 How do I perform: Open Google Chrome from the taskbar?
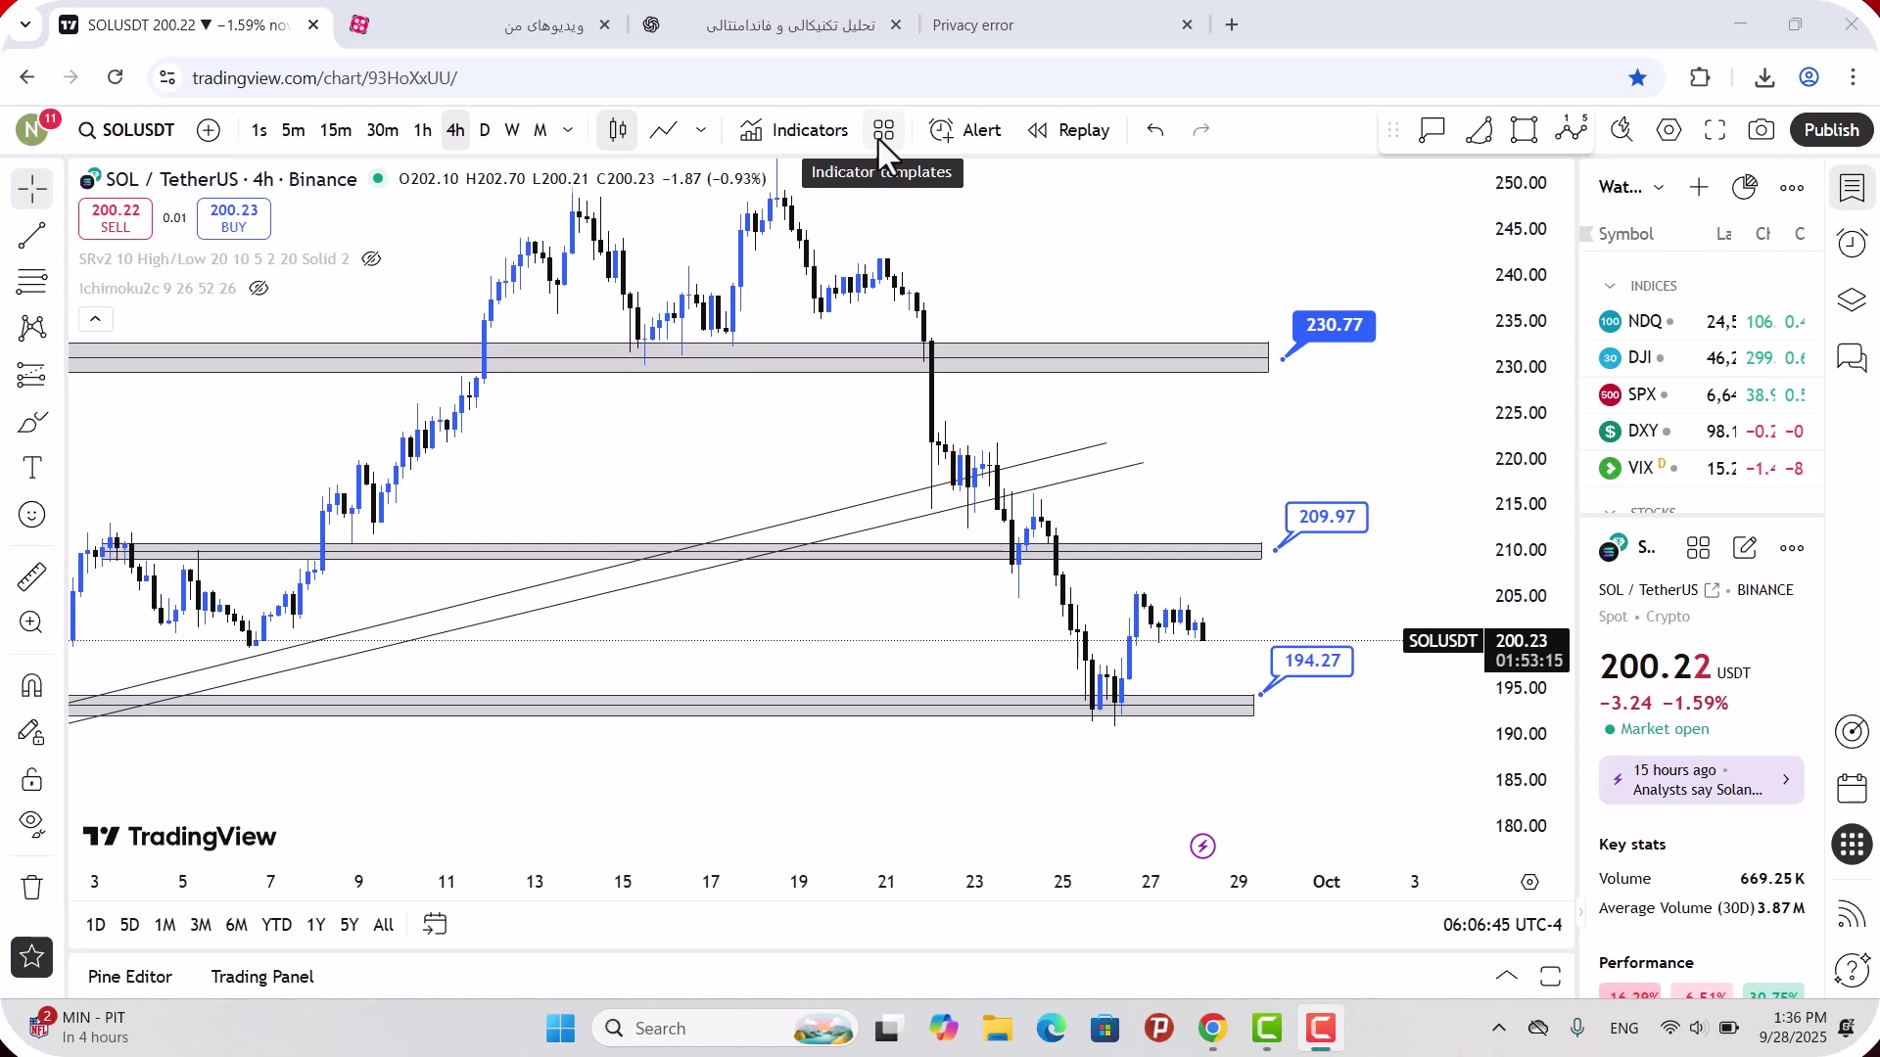point(1212,1029)
